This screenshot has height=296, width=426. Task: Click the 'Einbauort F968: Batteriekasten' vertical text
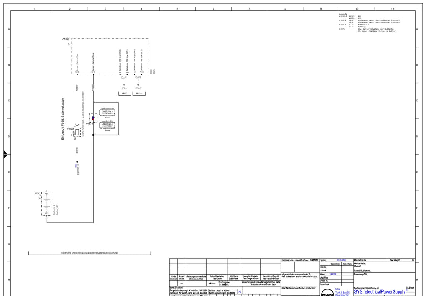coord(62,119)
